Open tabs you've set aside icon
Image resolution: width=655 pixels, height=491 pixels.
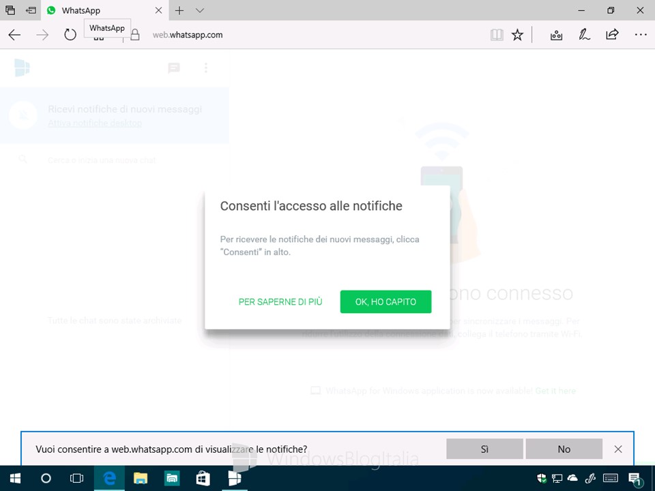click(10, 10)
